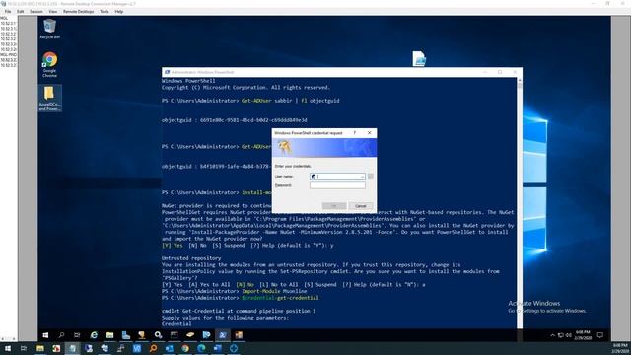Close the credential request dialog
This screenshot has width=631, height=355.
[369, 132]
